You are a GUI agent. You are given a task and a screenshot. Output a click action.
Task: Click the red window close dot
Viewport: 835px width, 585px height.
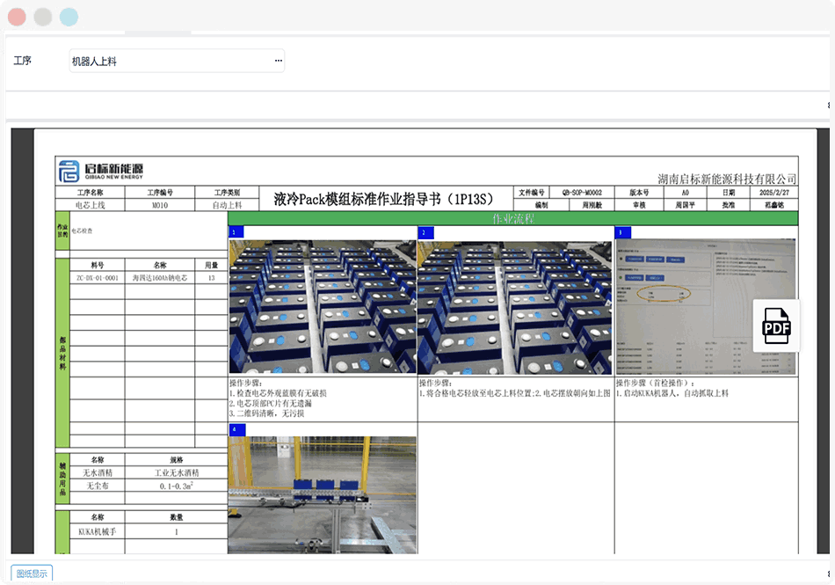17,17
